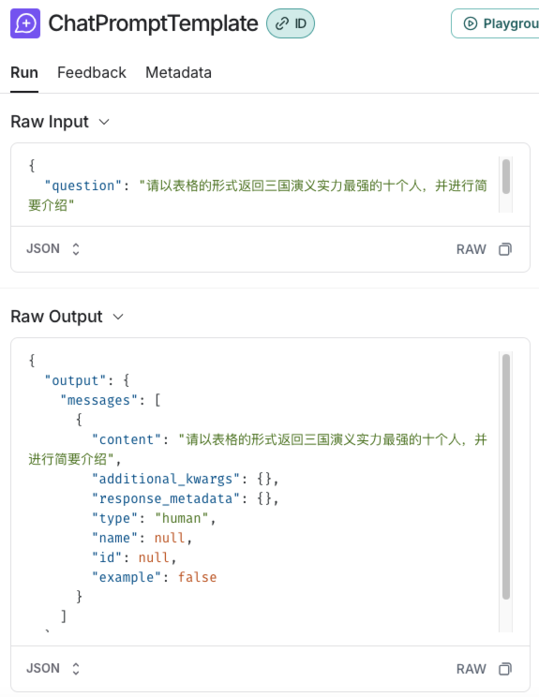Click the Raw Output panel scrollbar
The width and height of the screenshot is (539, 697).
[x=506, y=477]
